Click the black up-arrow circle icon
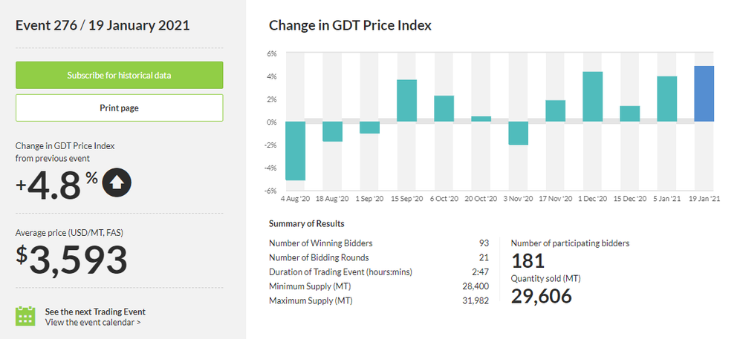This screenshot has width=743, height=339. [x=117, y=182]
